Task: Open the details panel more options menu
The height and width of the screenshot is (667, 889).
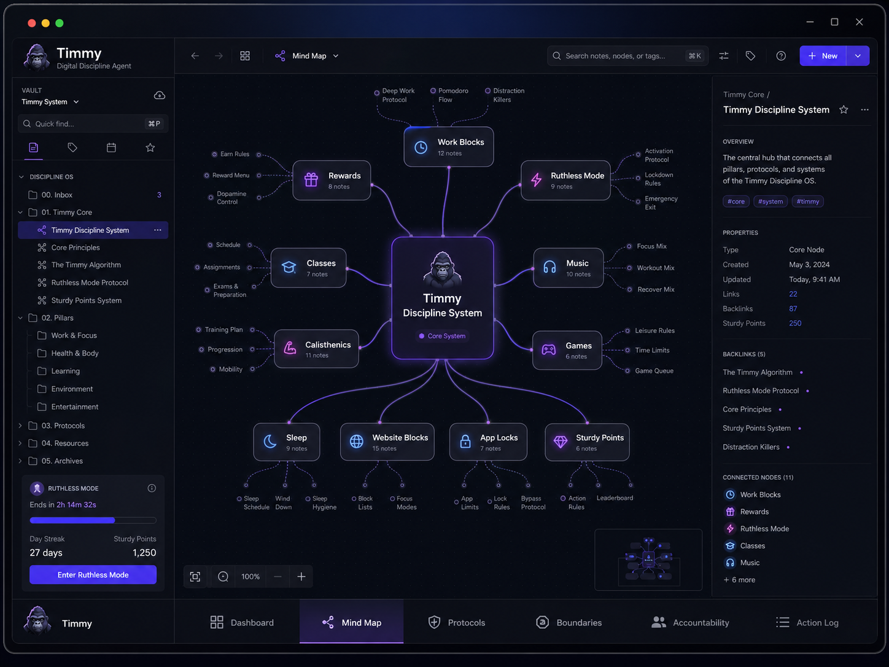Action: [x=864, y=110]
